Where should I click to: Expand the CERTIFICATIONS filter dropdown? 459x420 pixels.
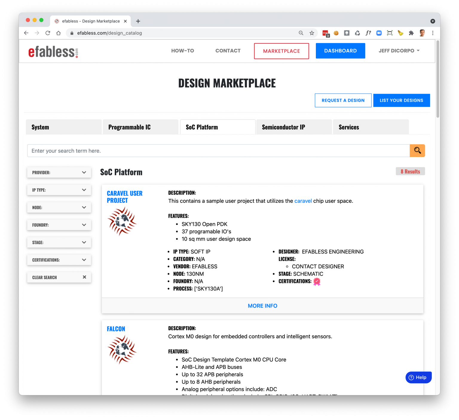pyautogui.click(x=59, y=260)
